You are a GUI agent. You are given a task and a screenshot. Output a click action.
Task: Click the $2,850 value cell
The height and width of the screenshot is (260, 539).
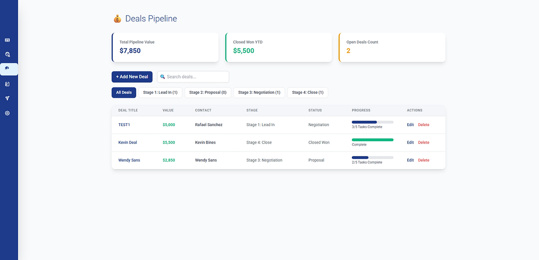click(x=169, y=160)
